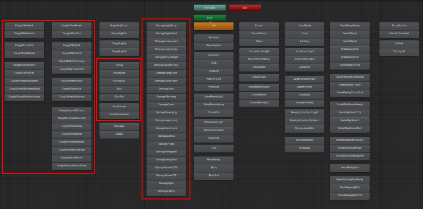The width and height of the screenshot is (423, 209).
Task: Click the GretelRisingKick node
Action: 350,167
